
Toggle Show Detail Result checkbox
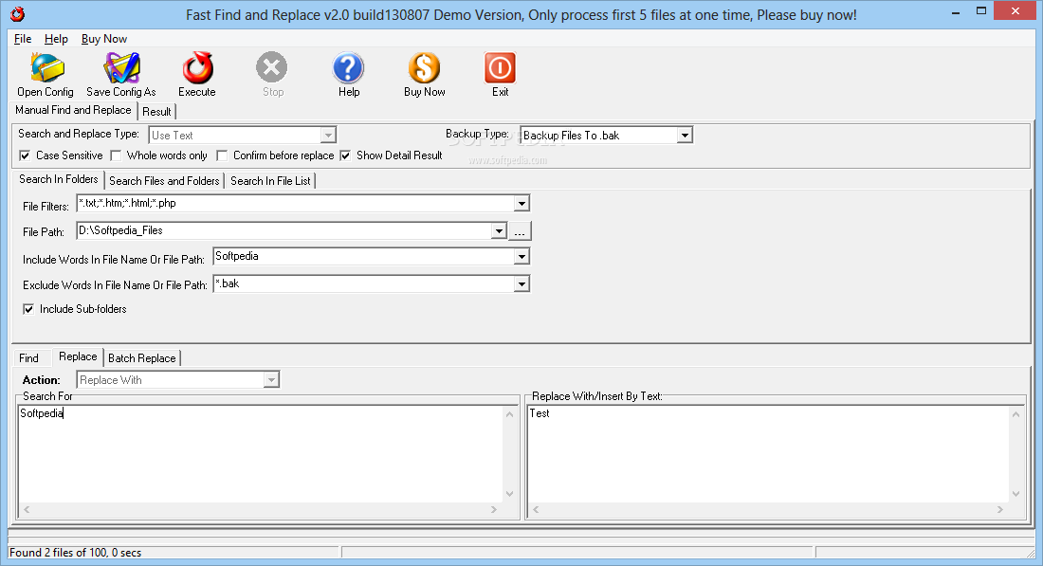pyautogui.click(x=345, y=155)
